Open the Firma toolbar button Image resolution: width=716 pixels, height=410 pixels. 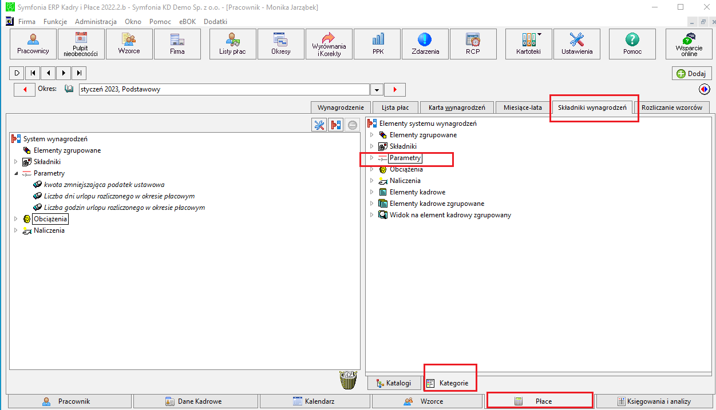[x=177, y=44]
